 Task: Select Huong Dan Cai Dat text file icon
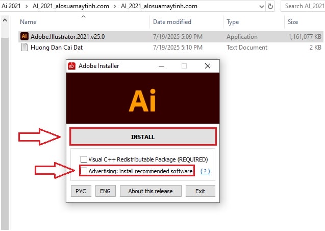click(x=24, y=47)
